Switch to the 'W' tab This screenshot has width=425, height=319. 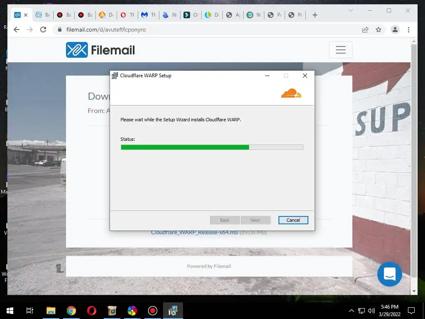coord(254,15)
